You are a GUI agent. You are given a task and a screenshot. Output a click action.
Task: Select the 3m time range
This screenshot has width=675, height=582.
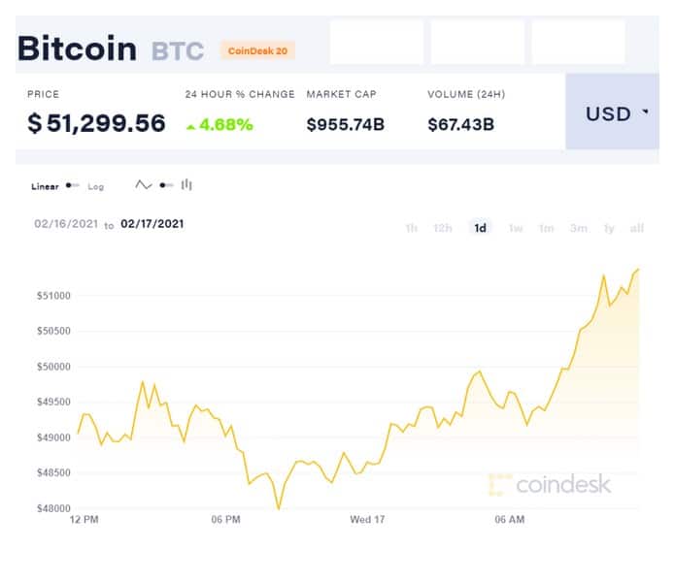point(579,228)
